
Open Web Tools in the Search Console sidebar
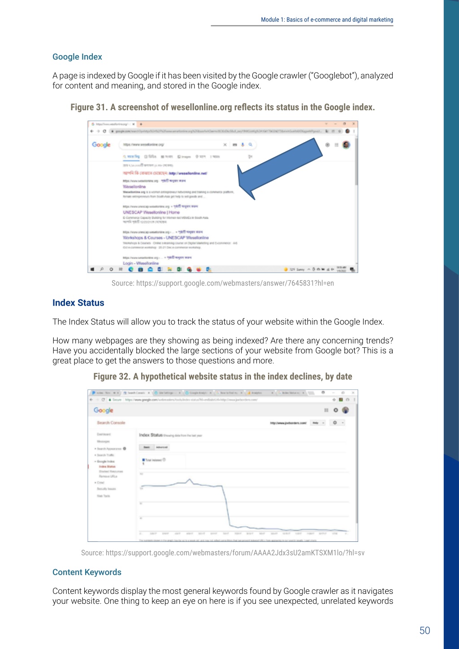103,496
